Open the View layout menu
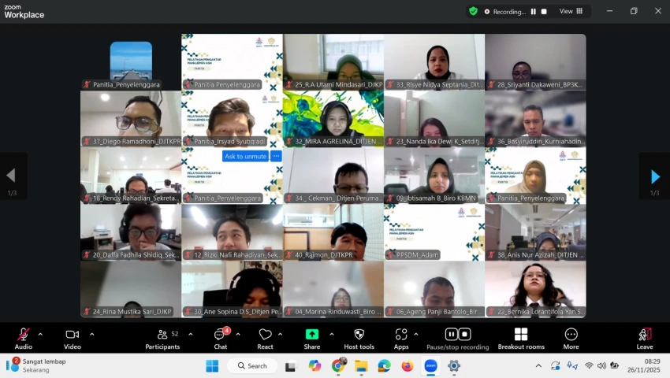Screen dimensions: 670x378 [571, 11]
